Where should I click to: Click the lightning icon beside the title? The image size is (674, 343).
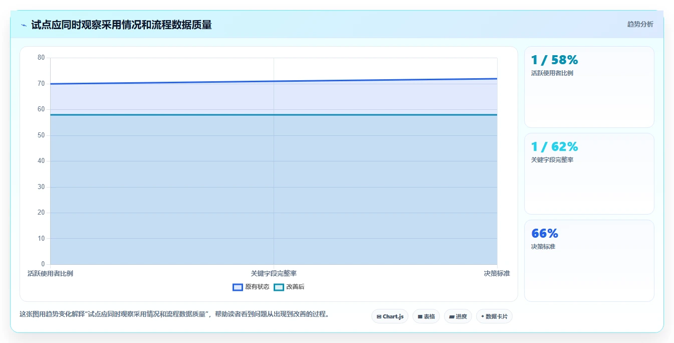[24, 25]
